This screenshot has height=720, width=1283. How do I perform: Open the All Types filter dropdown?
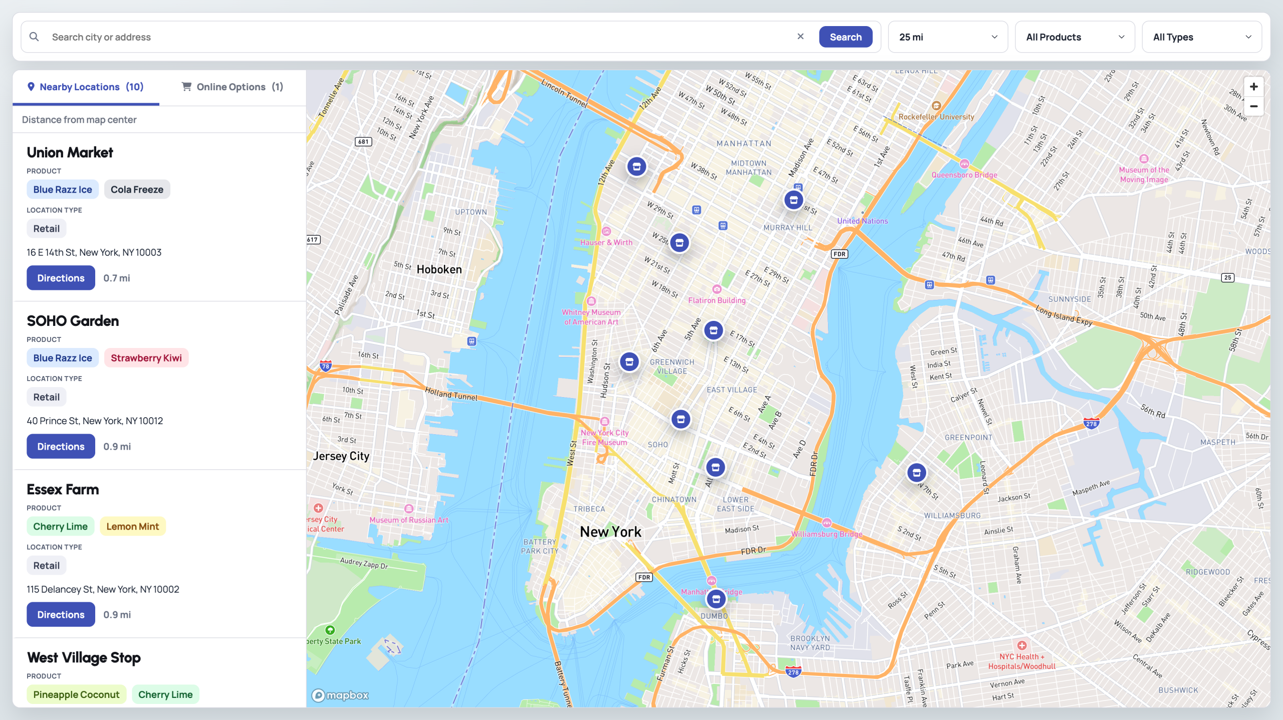pos(1201,37)
